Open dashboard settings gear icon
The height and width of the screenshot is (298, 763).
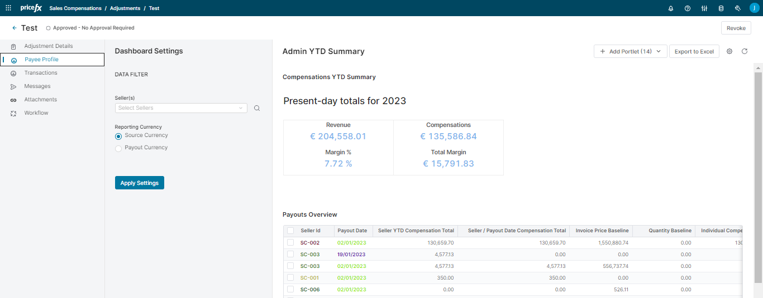click(x=729, y=51)
